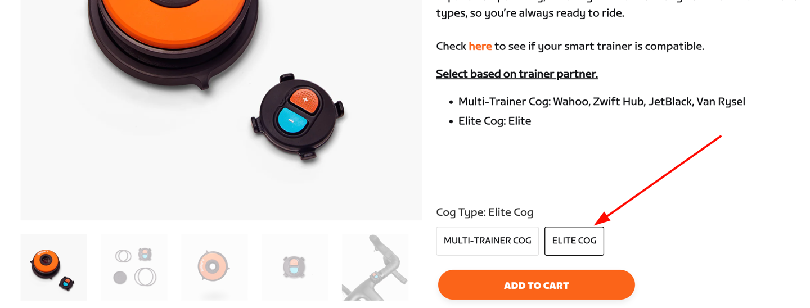Select the thumbnail of the controller alone

coord(295,267)
